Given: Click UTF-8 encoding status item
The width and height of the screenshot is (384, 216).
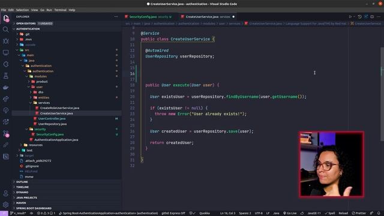Looking at the screenshot, I should (259, 214).
